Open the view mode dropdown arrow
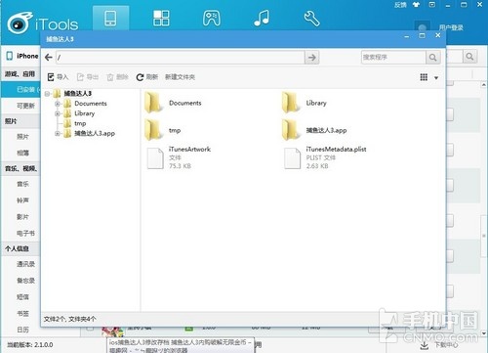 pos(436,78)
